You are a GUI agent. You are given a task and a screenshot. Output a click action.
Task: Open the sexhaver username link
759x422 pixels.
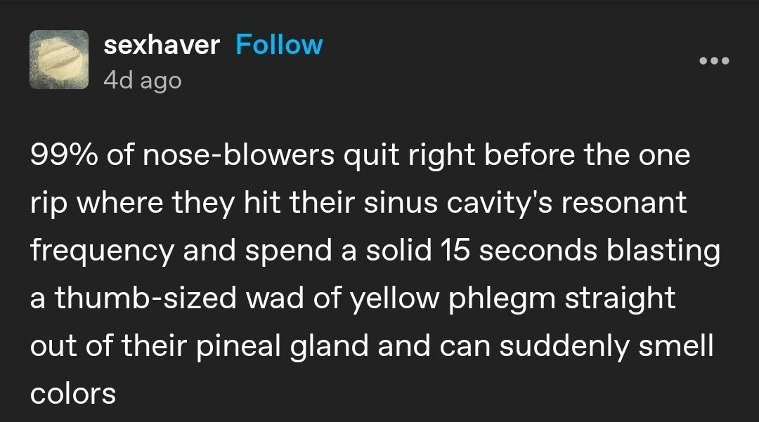tap(162, 45)
